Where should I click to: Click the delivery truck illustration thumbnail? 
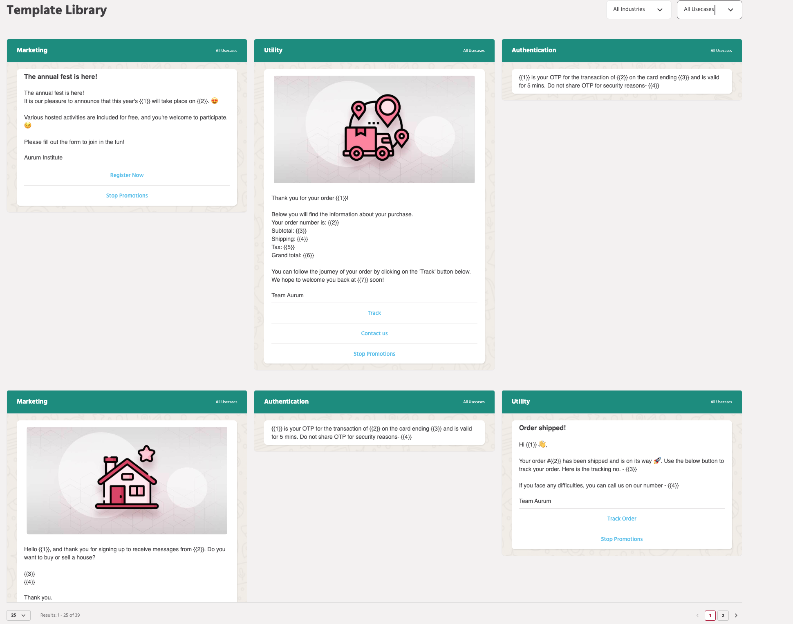[374, 129]
